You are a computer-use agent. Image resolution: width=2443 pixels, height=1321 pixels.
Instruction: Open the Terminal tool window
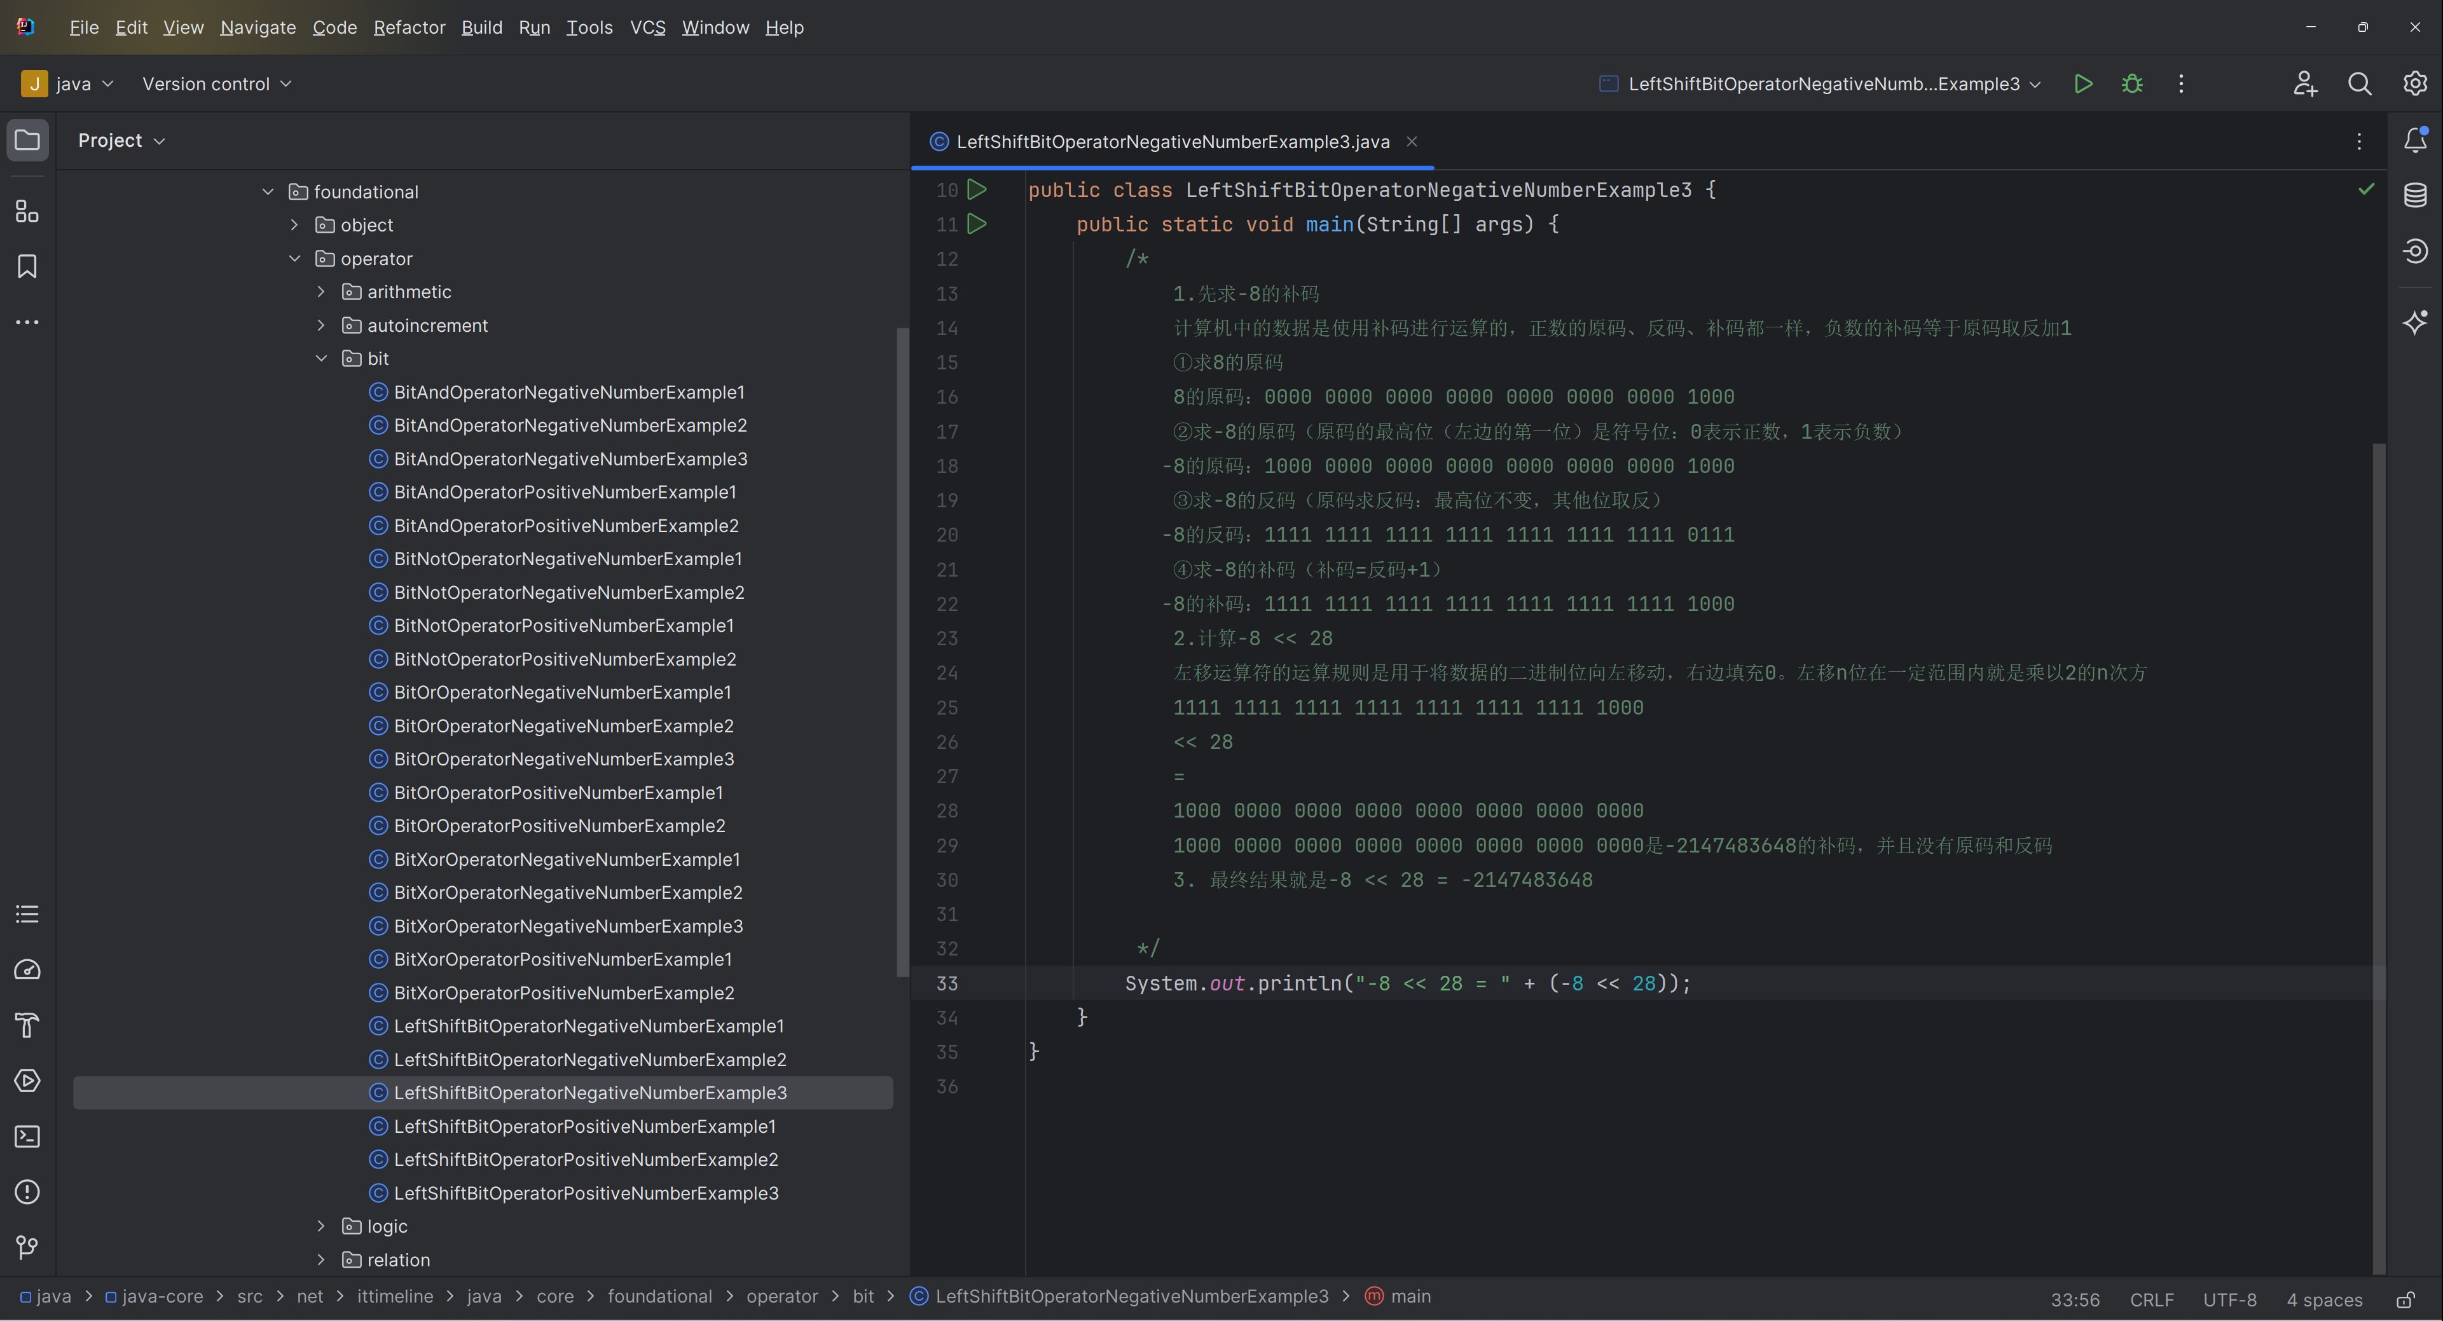(27, 1136)
